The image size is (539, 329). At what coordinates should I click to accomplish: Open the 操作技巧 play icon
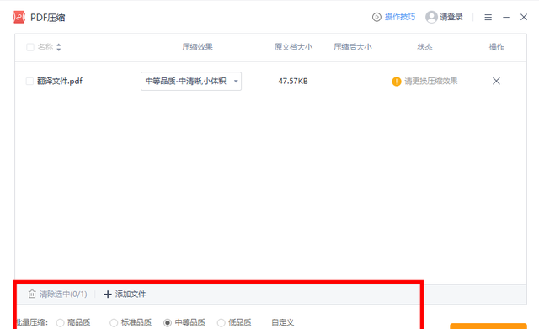(376, 17)
